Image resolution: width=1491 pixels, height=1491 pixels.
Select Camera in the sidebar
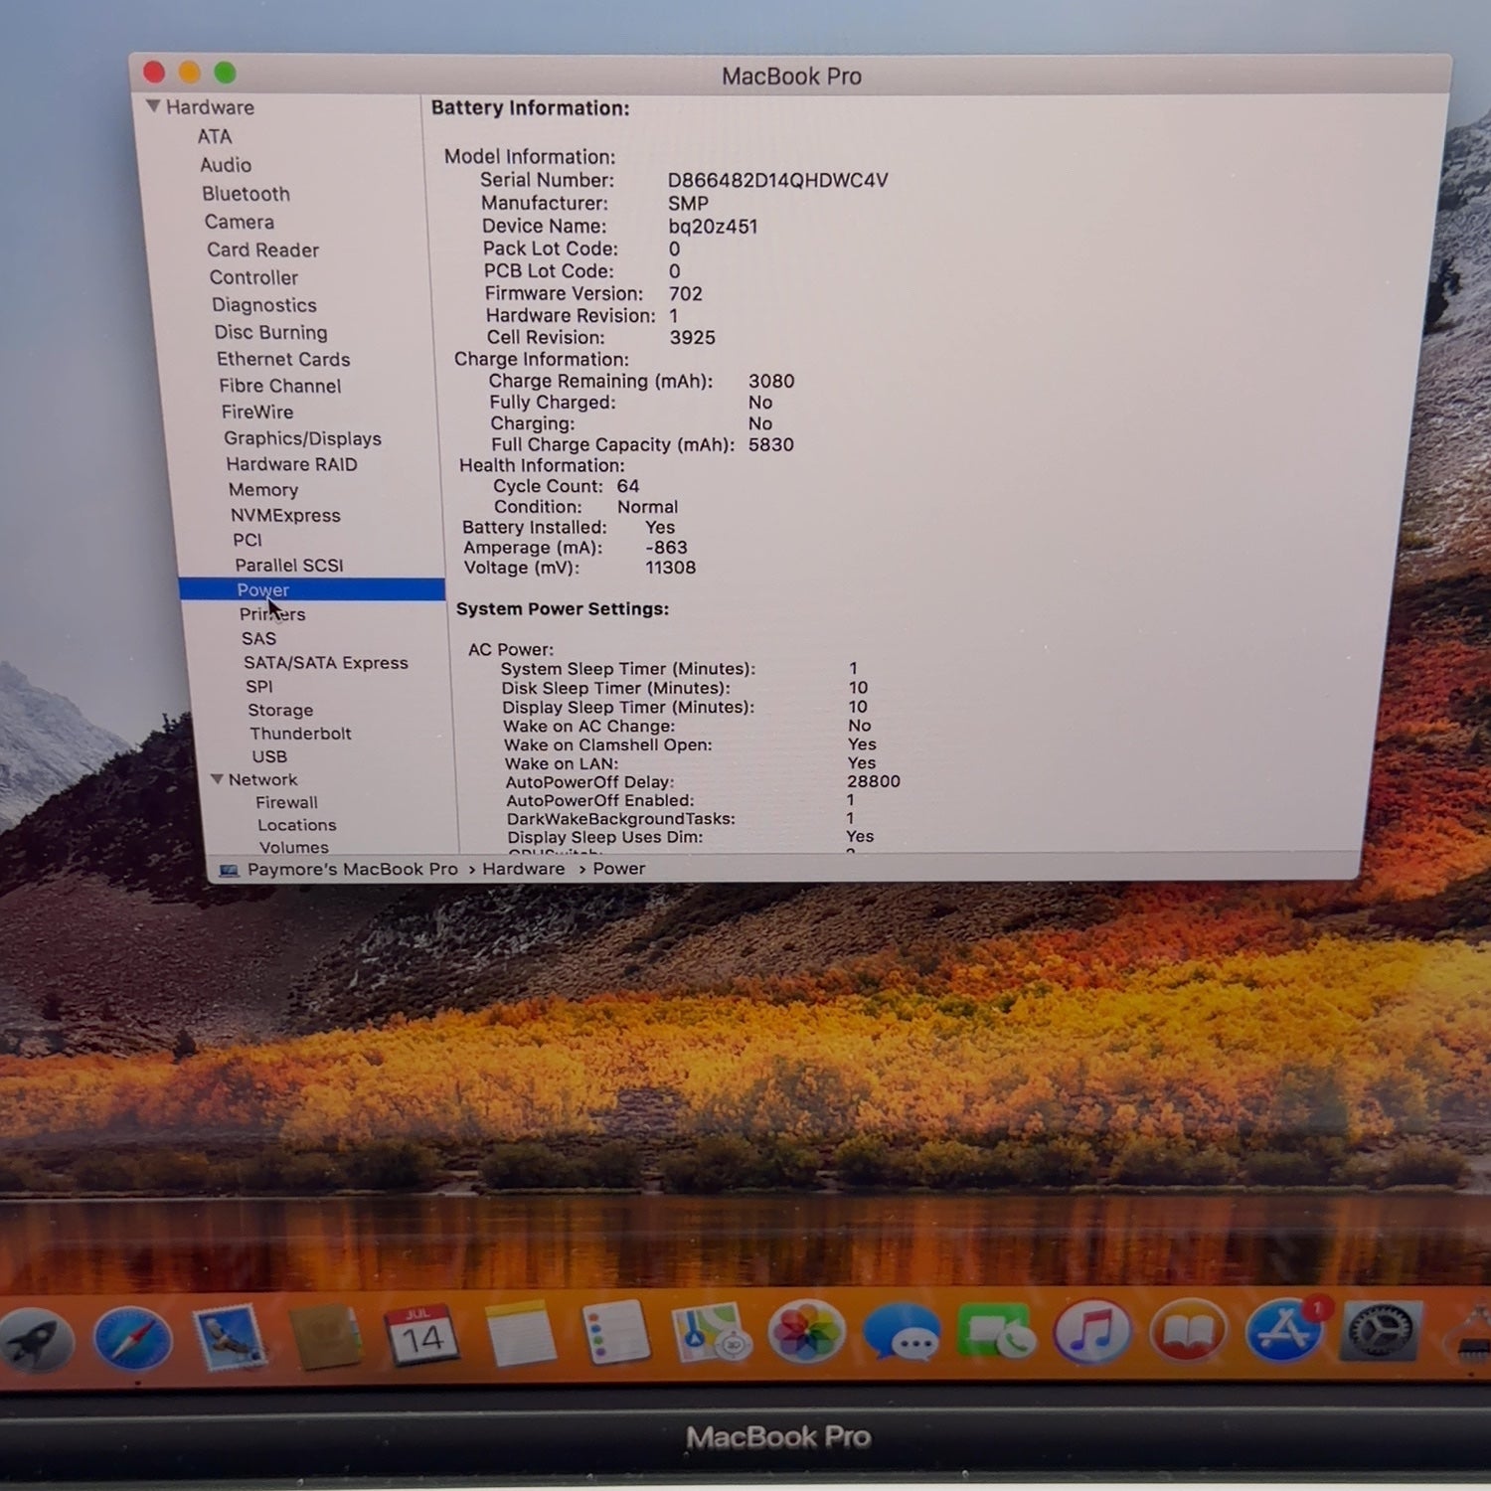(240, 222)
